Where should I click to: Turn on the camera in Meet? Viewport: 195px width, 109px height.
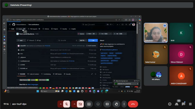tap(80, 104)
